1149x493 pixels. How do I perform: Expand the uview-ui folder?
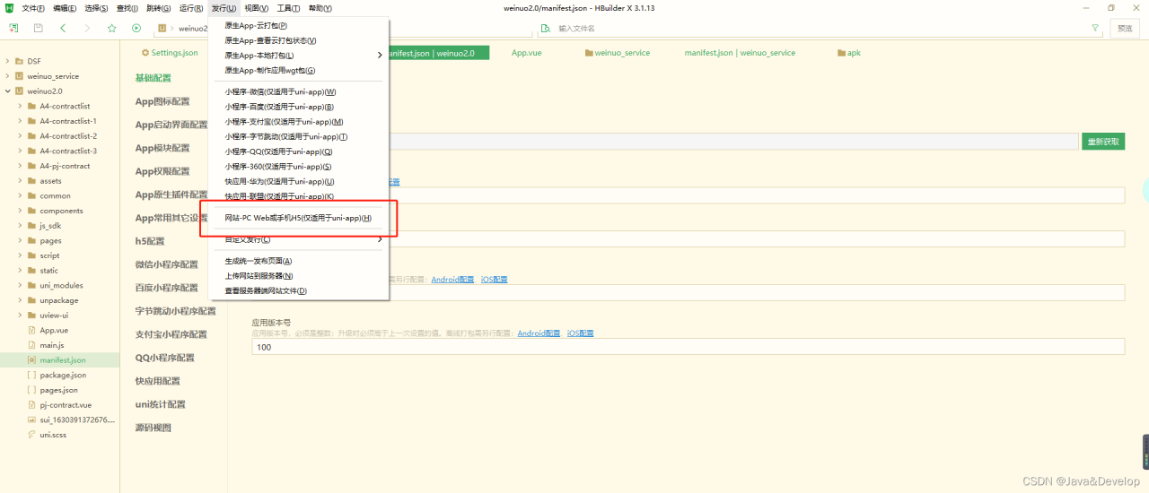pyautogui.click(x=20, y=316)
